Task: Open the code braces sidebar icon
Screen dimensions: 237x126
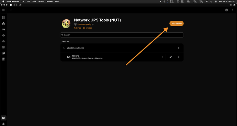Action: point(3,47)
